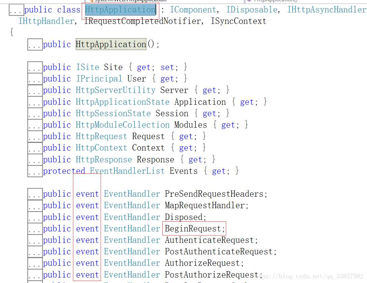Expand the collapsed region beside the User property
The image size is (367, 283).
35,79
